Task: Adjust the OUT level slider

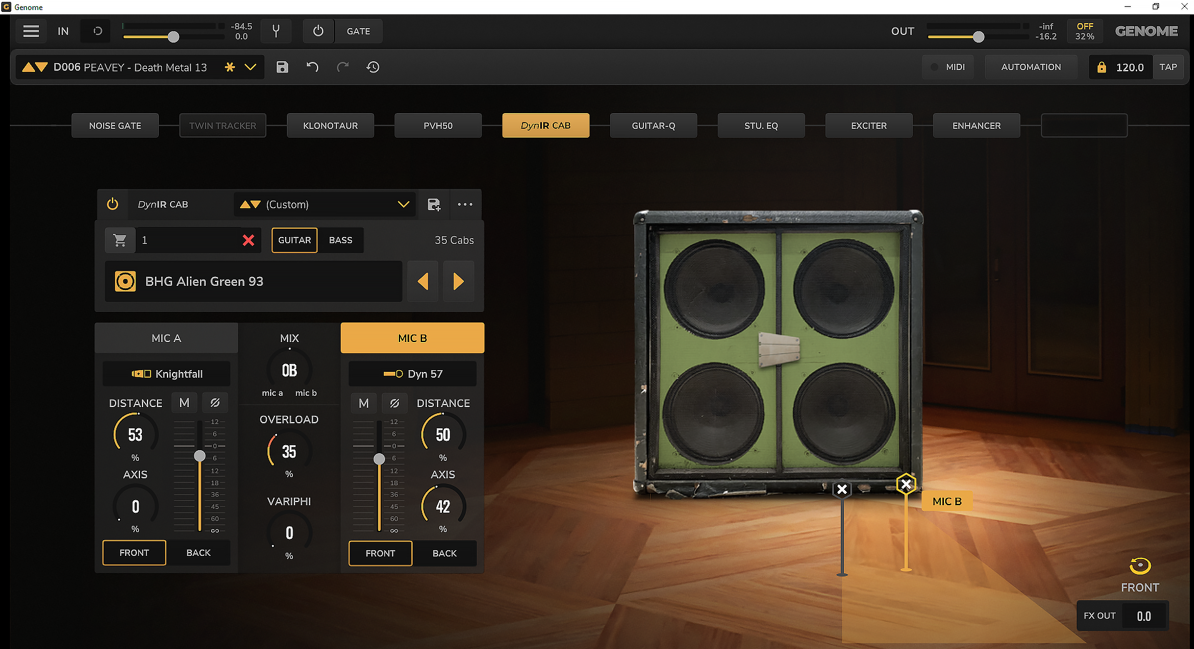Action: [978, 37]
